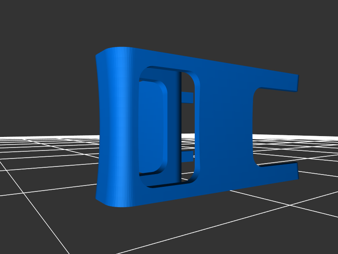The width and height of the screenshot is (338, 254).
Task: Select the lower small crossbar inside the cutout
Action: (187, 157)
